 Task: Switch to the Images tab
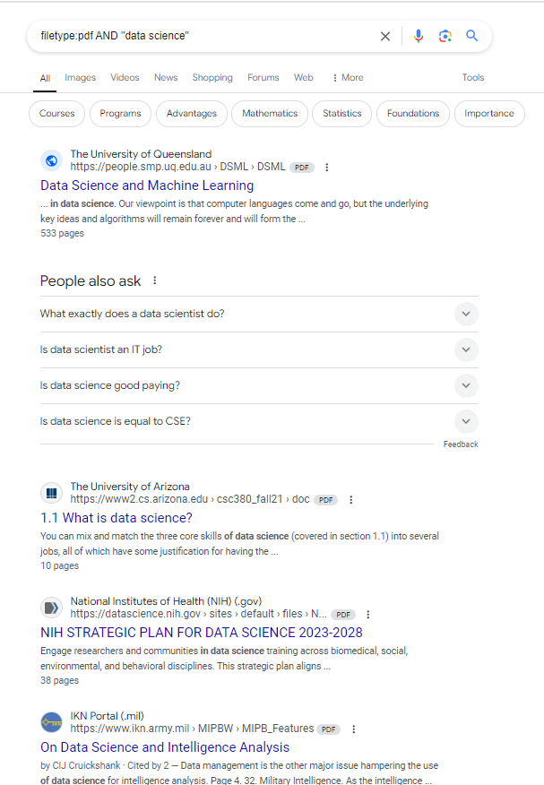(80, 78)
